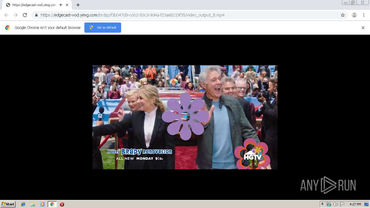
Task: Click the Show desktop button
Action: click(367, 204)
